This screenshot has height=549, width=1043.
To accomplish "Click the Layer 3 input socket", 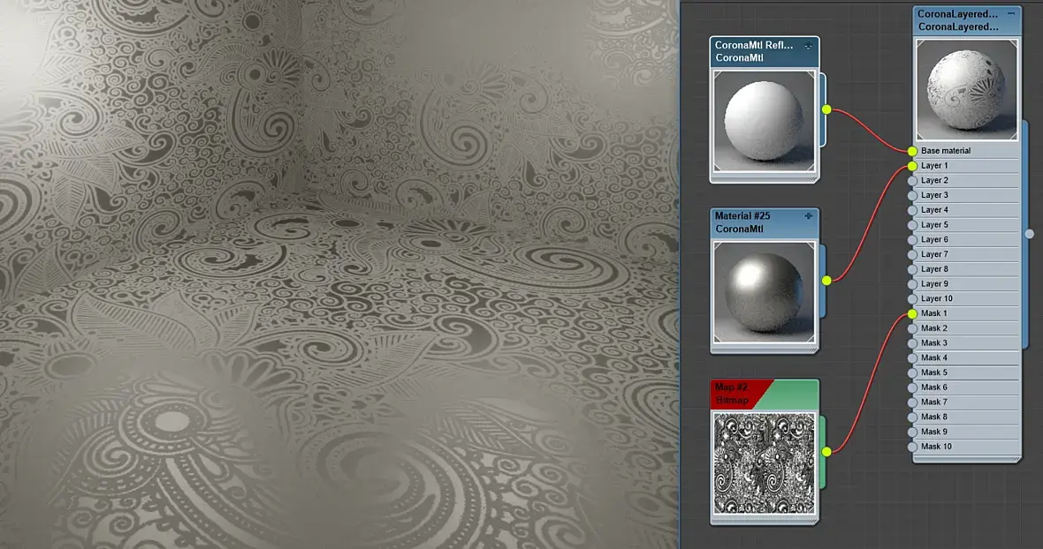I will (912, 195).
